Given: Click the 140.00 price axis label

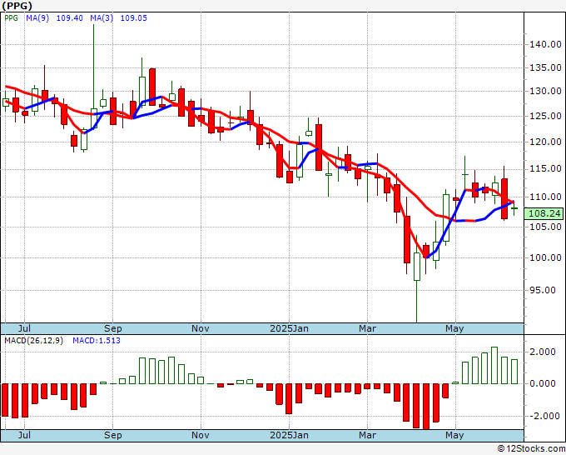Looking at the screenshot, I should click(x=545, y=44).
